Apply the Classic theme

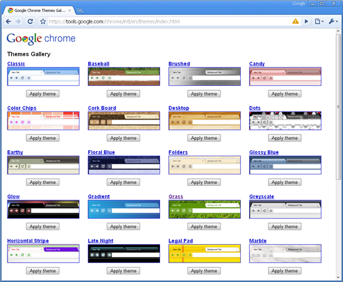[43, 94]
